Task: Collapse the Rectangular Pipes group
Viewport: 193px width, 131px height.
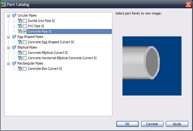Action: coord(8,64)
